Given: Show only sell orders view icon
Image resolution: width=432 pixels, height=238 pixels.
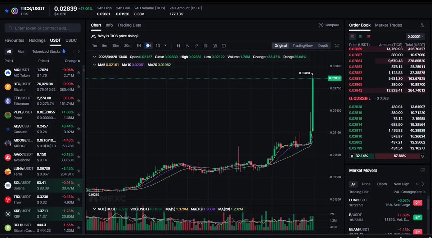Looking at the screenshot, I should tap(369, 37).
